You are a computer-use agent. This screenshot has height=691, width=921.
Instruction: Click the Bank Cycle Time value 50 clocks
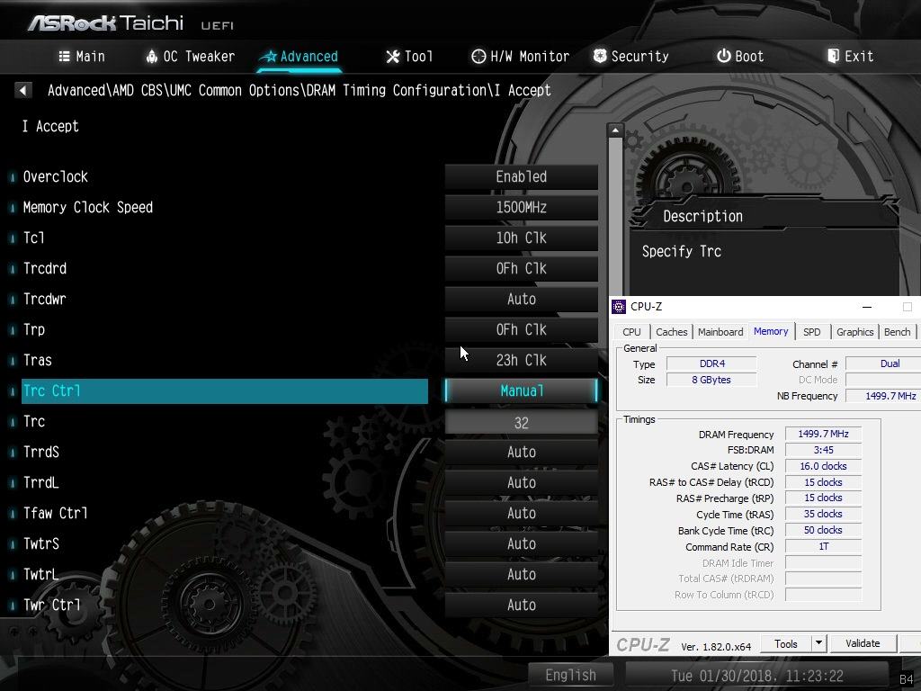[x=823, y=531]
